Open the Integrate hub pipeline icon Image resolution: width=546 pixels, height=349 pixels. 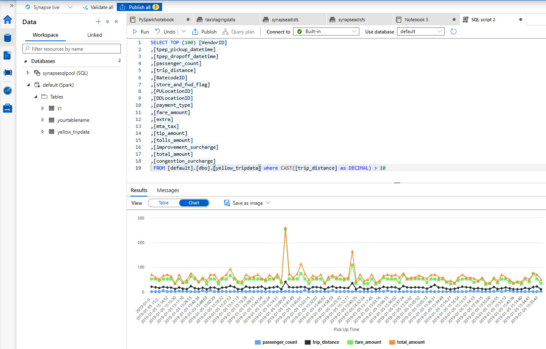click(8, 73)
